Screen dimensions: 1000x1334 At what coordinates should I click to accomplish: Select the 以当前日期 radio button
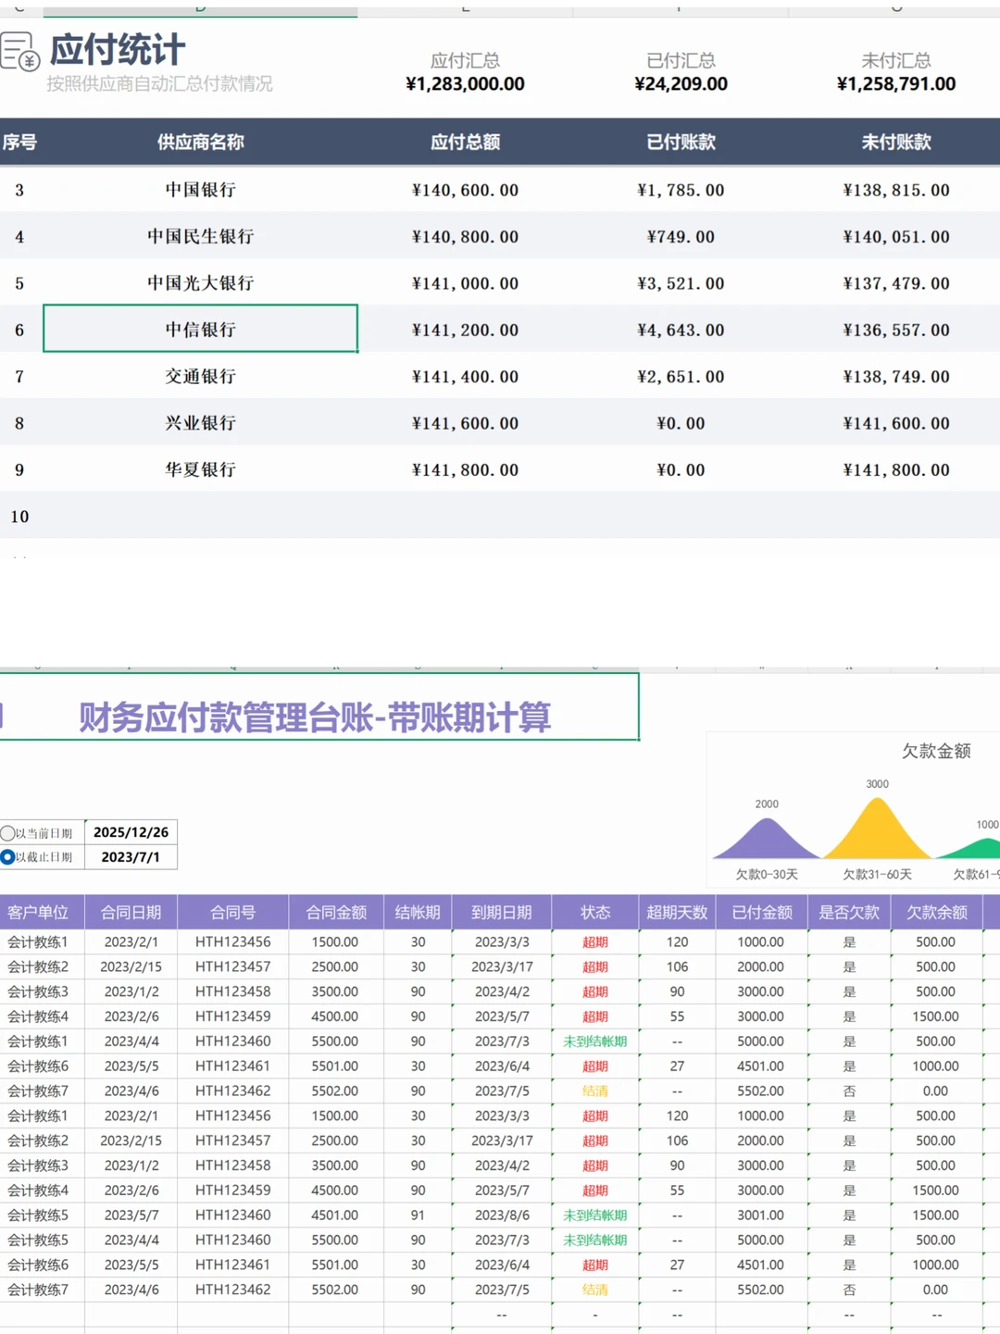9,832
